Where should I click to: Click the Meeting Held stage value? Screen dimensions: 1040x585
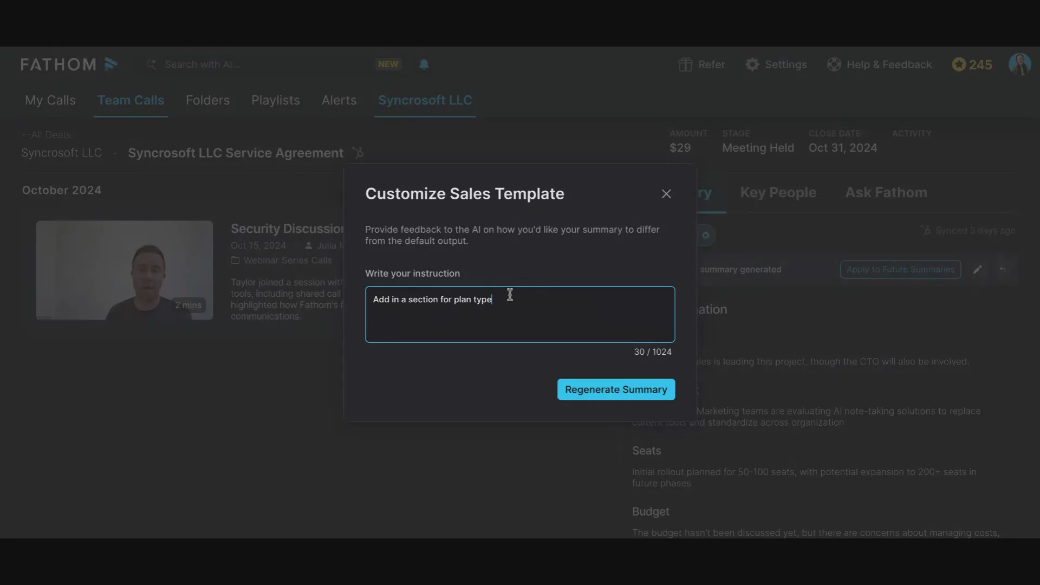(x=758, y=148)
